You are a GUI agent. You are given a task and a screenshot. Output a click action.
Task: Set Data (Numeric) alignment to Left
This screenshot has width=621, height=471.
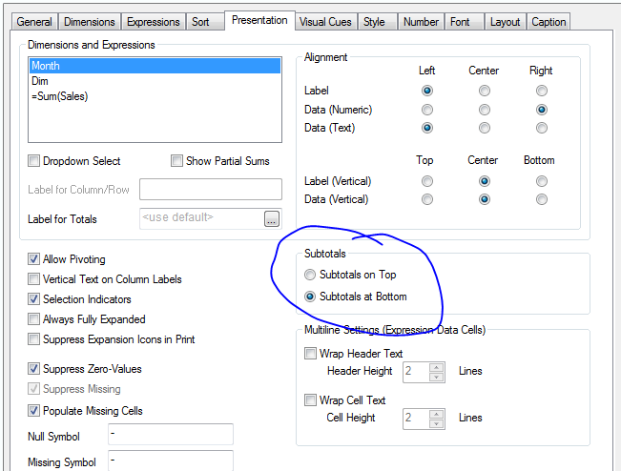pyautogui.click(x=427, y=110)
